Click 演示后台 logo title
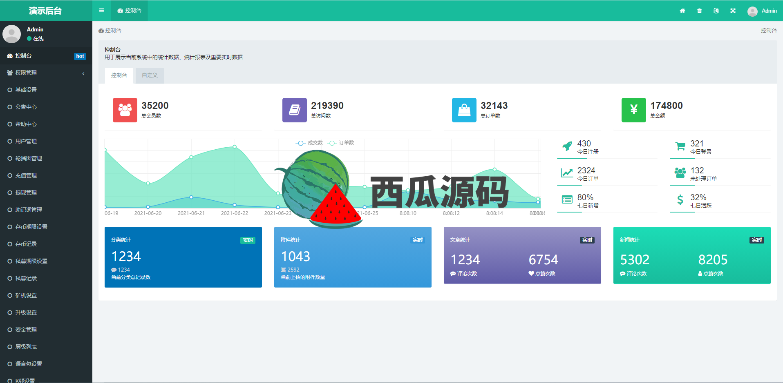Viewport: 783px width, 383px height. [45, 11]
